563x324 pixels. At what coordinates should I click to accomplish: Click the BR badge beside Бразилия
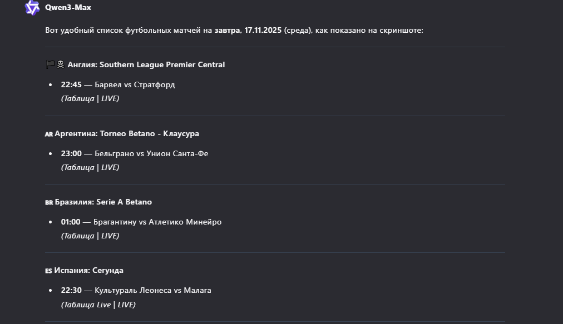[x=49, y=202]
